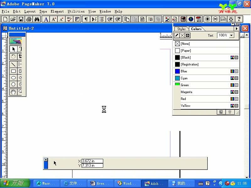Image resolution: width=251 pixels, height=188 pixels.
Task: Open the Element menu
Action: [x=57, y=11]
